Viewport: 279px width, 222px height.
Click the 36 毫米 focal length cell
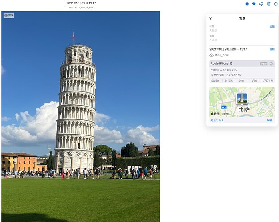pos(228,81)
